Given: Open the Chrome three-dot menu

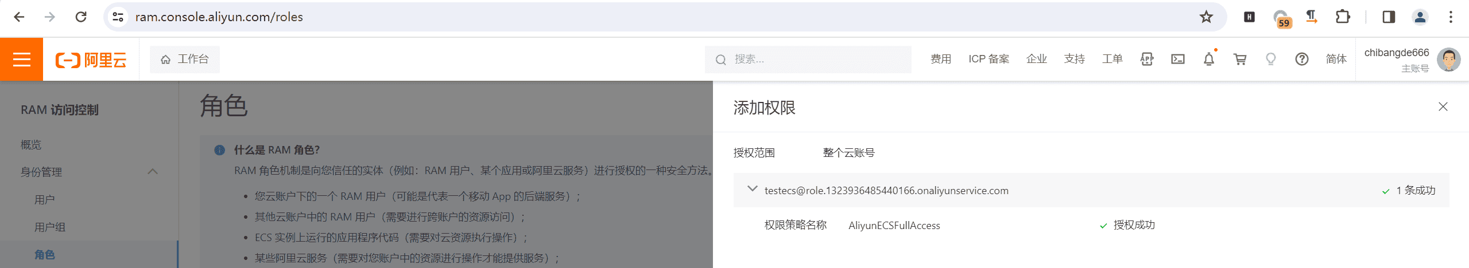Looking at the screenshot, I should point(1451,17).
